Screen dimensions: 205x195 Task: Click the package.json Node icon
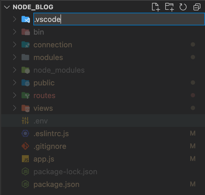tap(25, 184)
